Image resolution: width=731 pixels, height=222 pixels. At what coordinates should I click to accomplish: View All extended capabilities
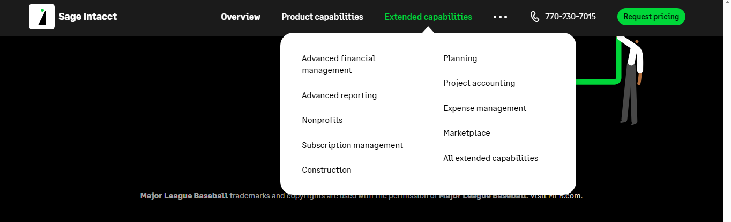(490, 158)
